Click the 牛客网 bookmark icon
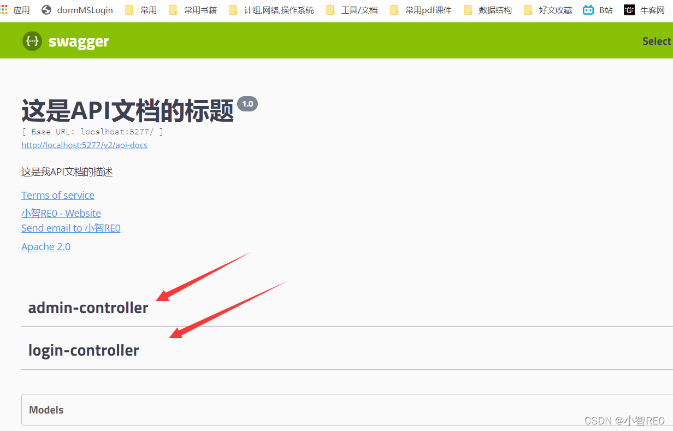The width and height of the screenshot is (673, 431). click(x=629, y=10)
